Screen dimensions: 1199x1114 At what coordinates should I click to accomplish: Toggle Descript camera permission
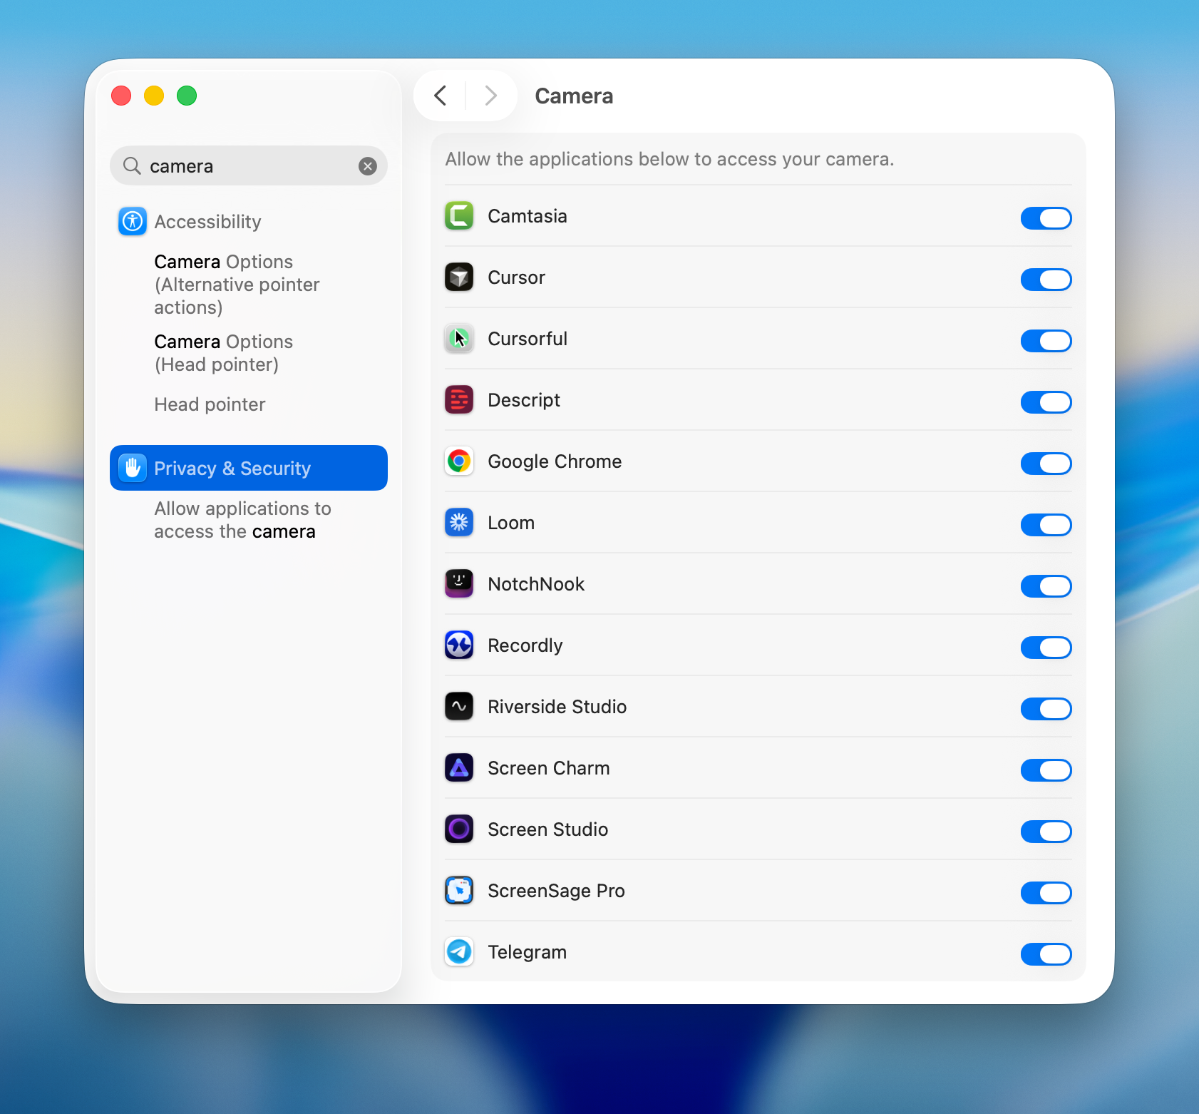click(1046, 402)
